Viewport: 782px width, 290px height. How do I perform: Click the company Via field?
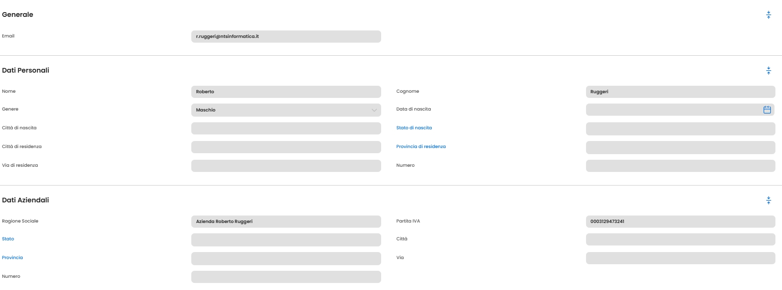(680, 258)
